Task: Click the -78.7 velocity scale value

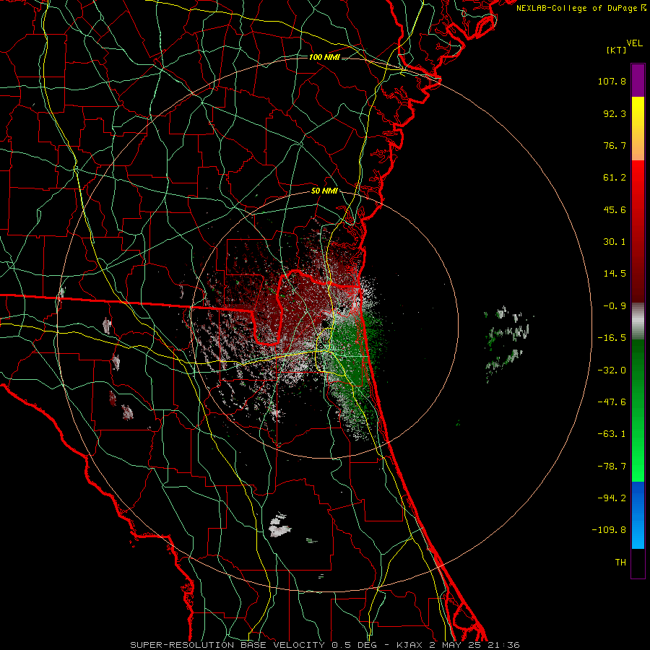Action: (x=612, y=467)
